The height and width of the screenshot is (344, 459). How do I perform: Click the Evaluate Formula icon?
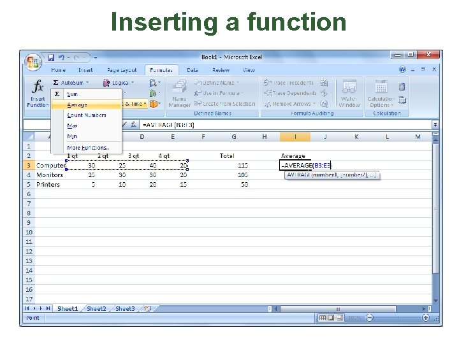point(324,104)
